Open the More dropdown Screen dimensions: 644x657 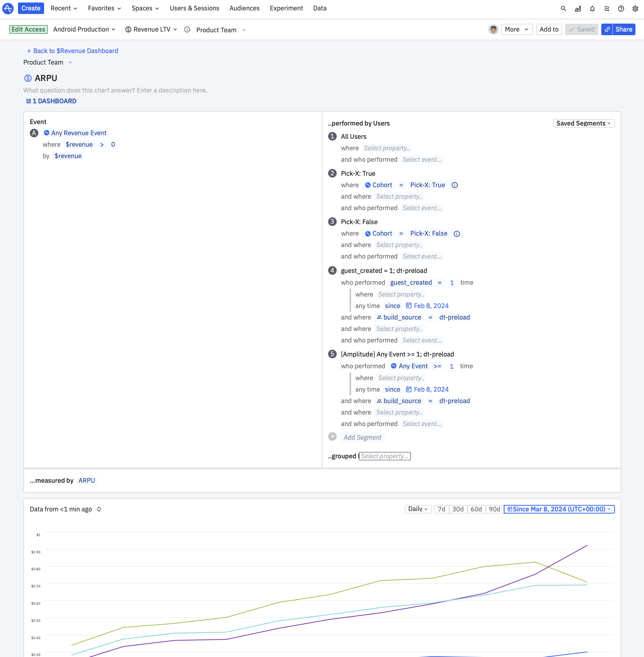[x=517, y=29]
